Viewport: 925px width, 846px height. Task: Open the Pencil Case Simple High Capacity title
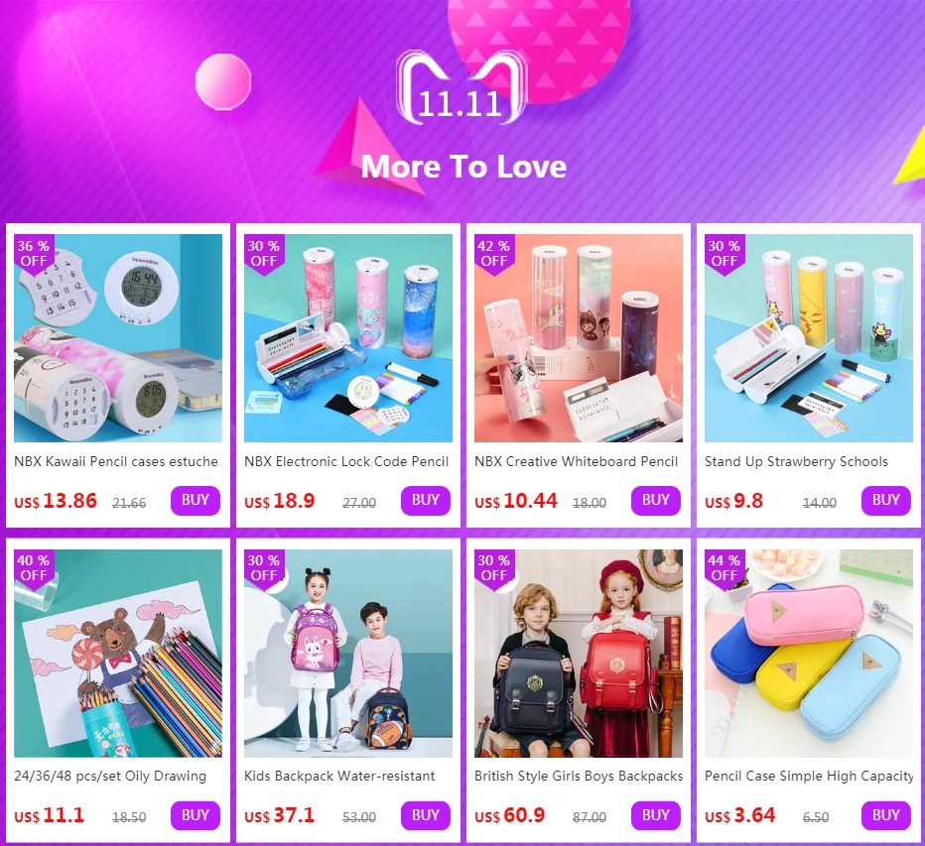(809, 777)
